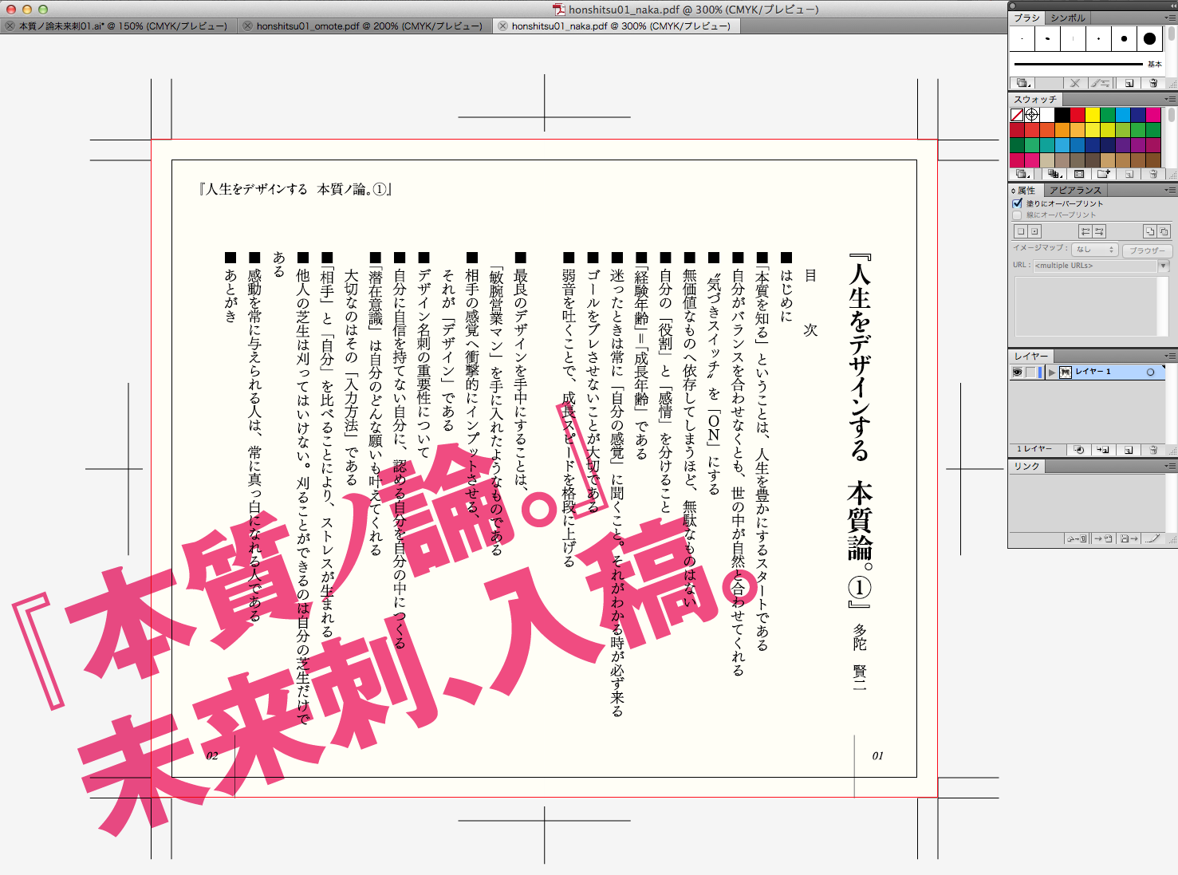Collapse the panel dock with double arrows
1178x875 pixels.
(1172, 6)
